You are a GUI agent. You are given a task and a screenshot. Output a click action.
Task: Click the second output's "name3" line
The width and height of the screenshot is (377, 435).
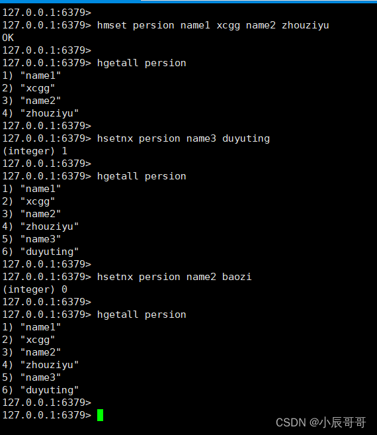coord(31,239)
